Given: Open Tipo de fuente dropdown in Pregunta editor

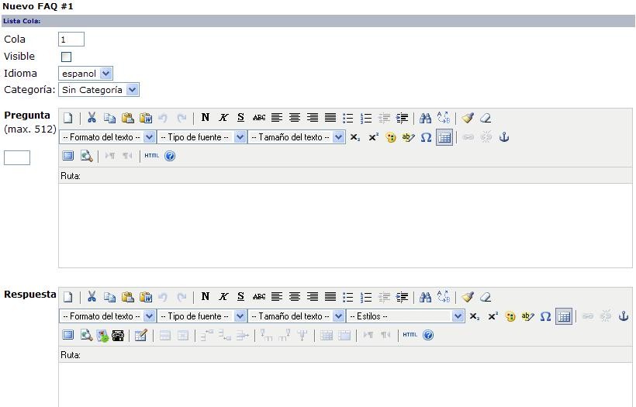Looking at the screenshot, I should [x=201, y=137].
